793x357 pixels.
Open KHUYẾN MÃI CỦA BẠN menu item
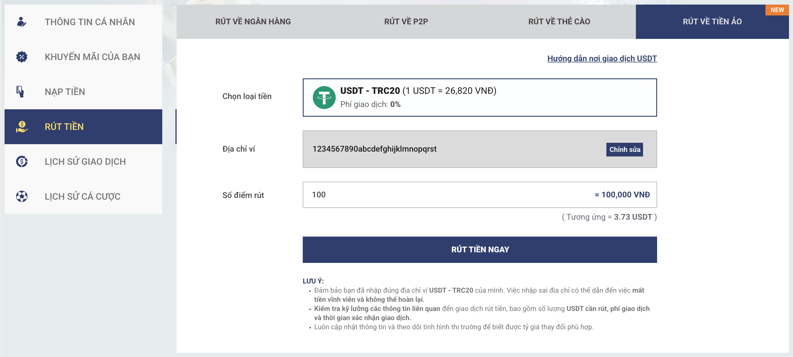pyautogui.click(x=92, y=57)
